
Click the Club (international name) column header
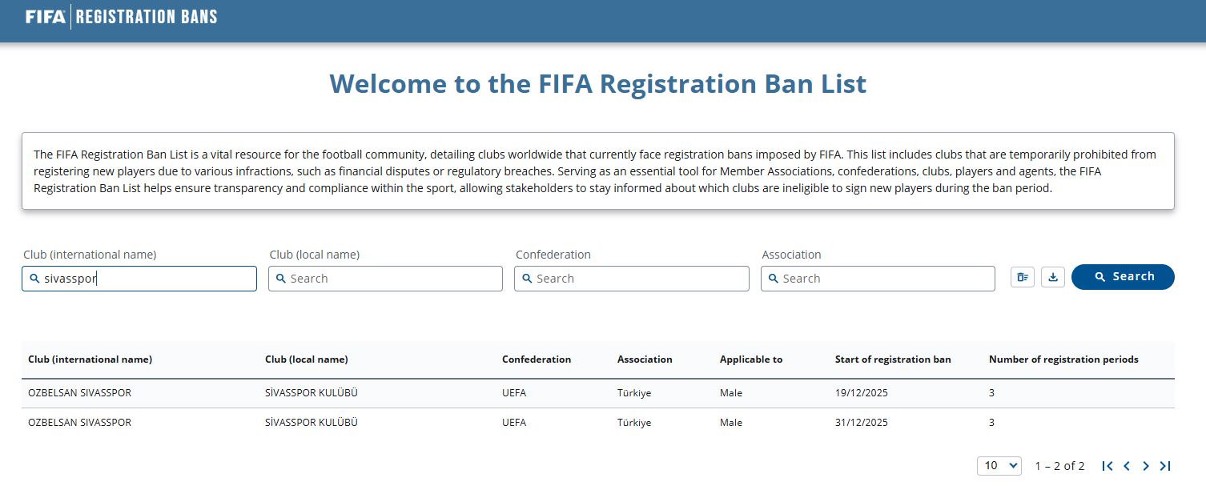tap(90, 359)
